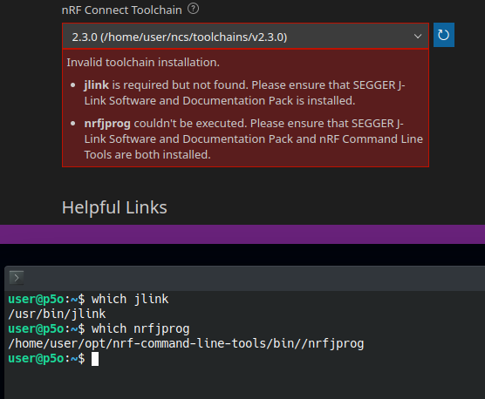Viewport: 485px width, 399px height.
Task: Click the nrf-command-line-tools path output in terminal
Action: coord(186,343)
